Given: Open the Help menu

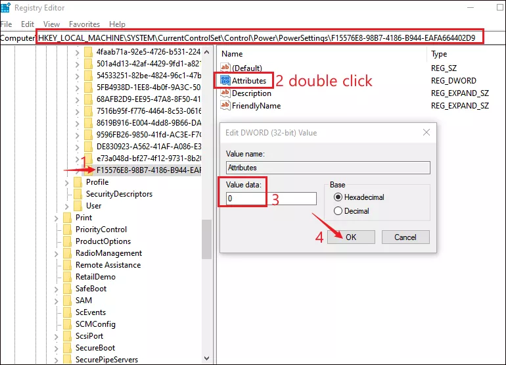Looking at the screenshot, I should click(117, 24).
